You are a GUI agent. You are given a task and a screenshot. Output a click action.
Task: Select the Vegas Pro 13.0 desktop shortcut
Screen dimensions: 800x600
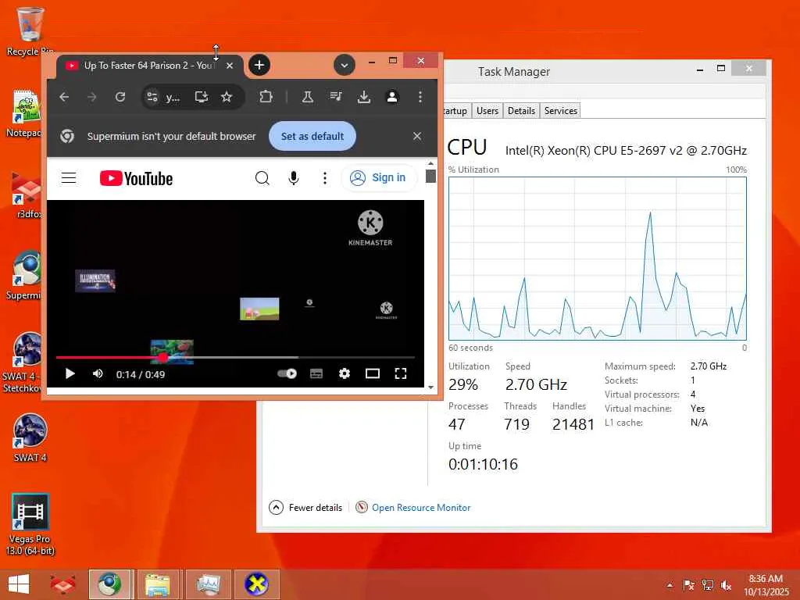click(x=30, y=524)
